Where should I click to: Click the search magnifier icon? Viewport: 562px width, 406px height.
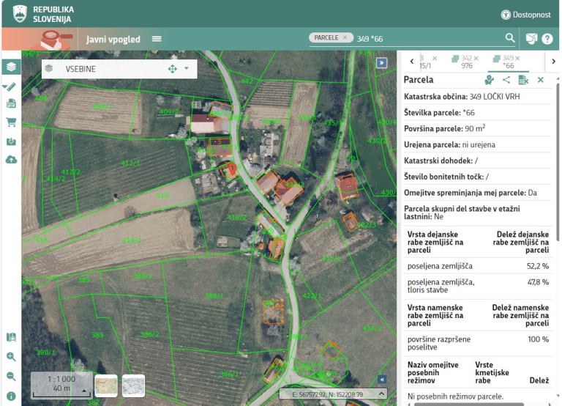pyautogui.click(x=510, y=38)
